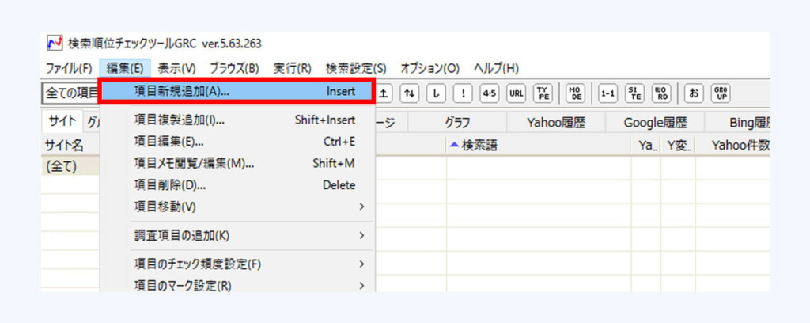Click the GROUP toolbar icon

click(x=719, y=93)
